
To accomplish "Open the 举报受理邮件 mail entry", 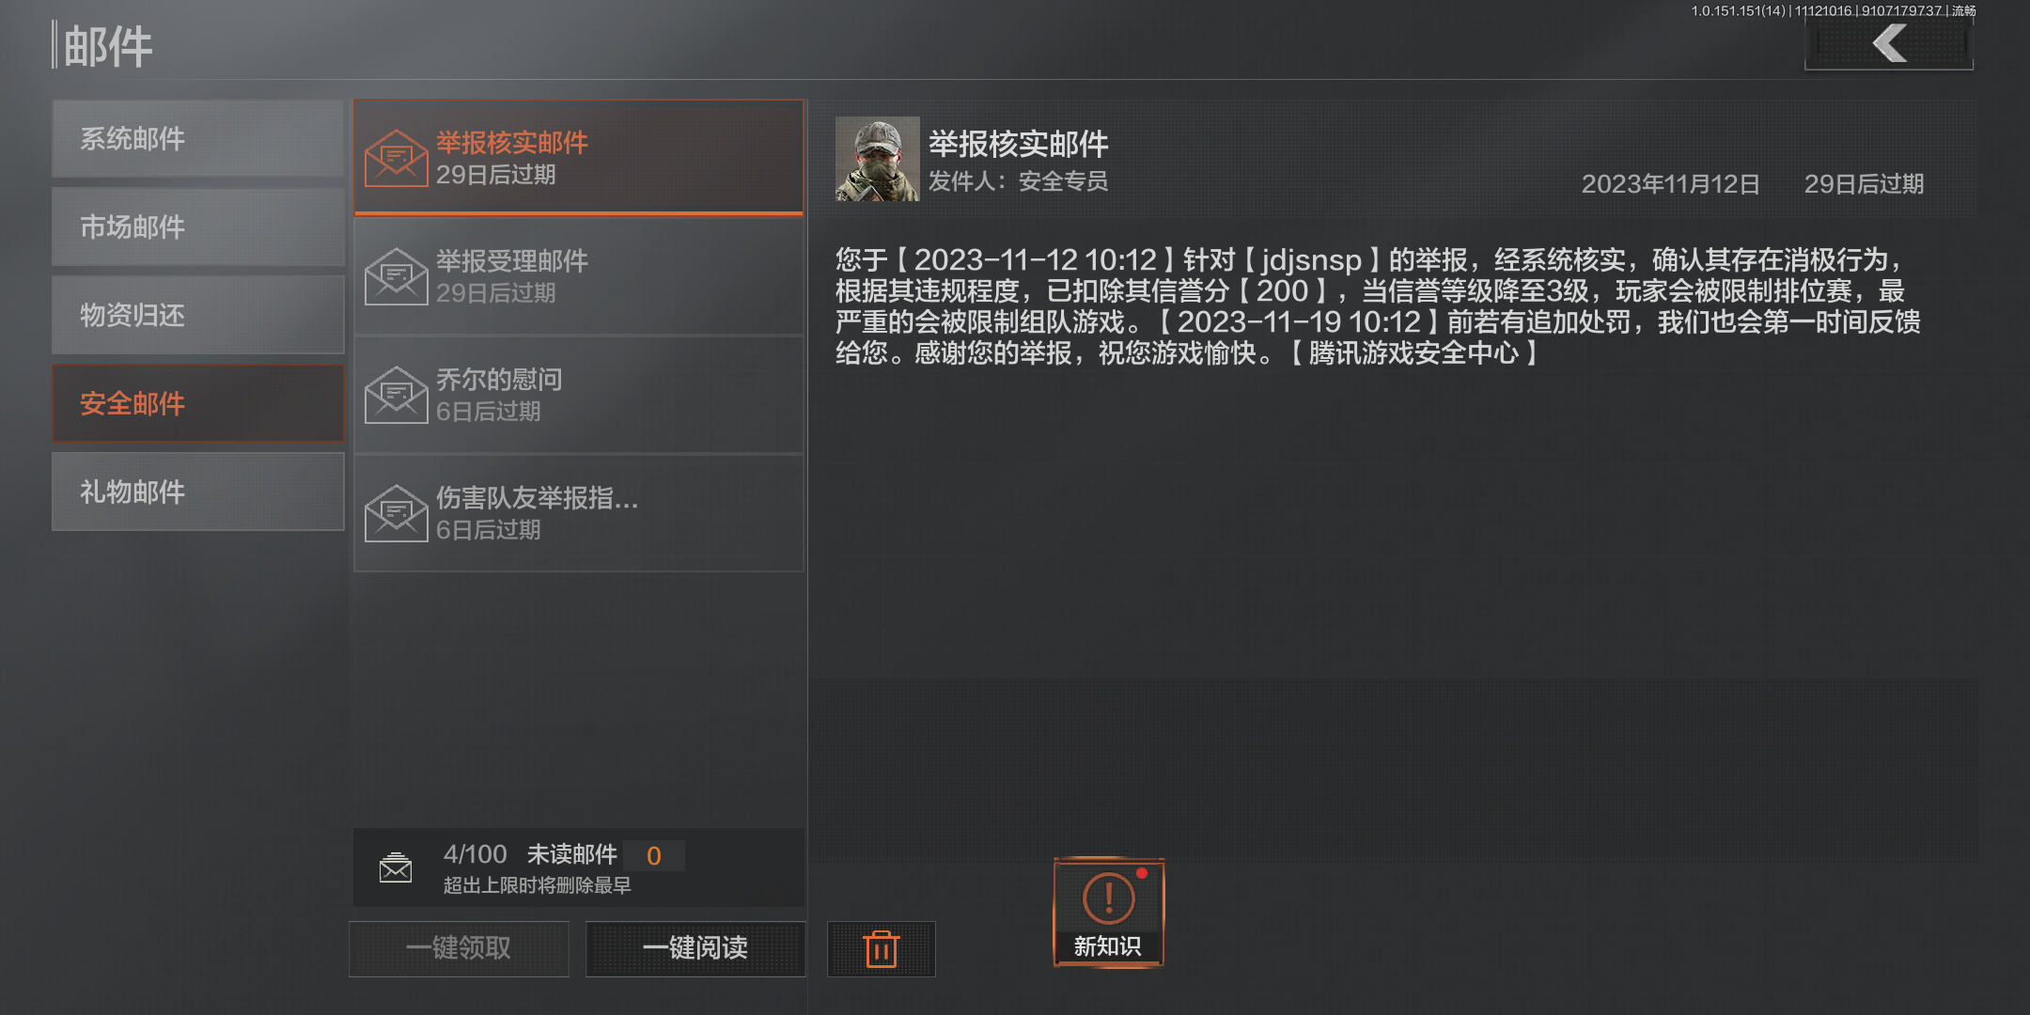I will (x=579, y=276).
